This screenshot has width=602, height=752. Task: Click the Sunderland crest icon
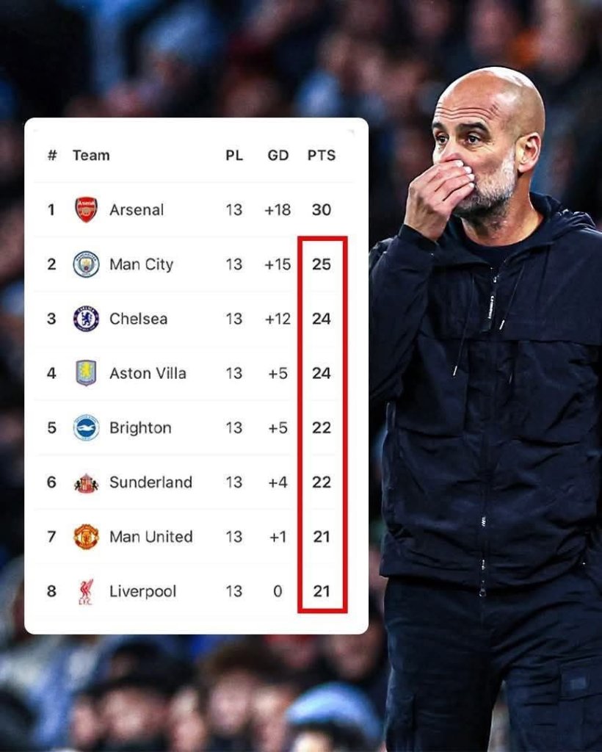(x=86, y=482)
